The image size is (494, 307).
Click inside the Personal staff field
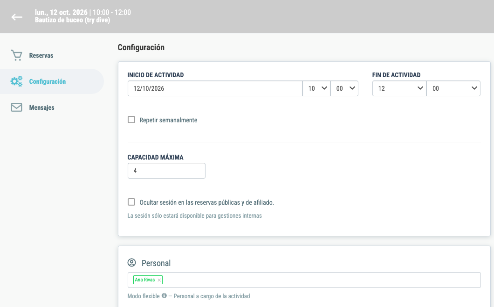tap(304, 280)
